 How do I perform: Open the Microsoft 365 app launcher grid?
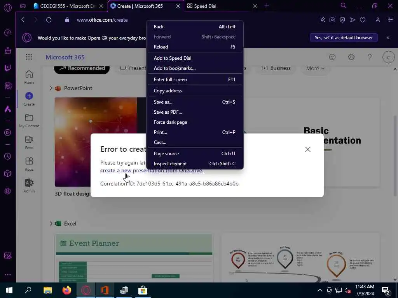point(29,57)
